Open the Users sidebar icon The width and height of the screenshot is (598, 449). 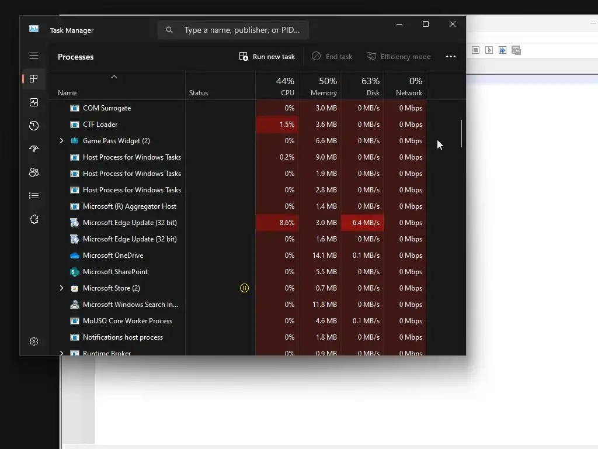34,172
